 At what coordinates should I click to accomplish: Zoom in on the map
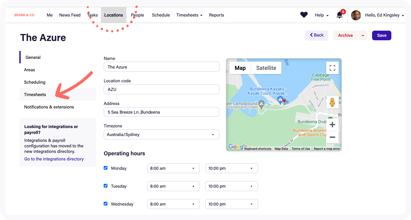point(332,125)
